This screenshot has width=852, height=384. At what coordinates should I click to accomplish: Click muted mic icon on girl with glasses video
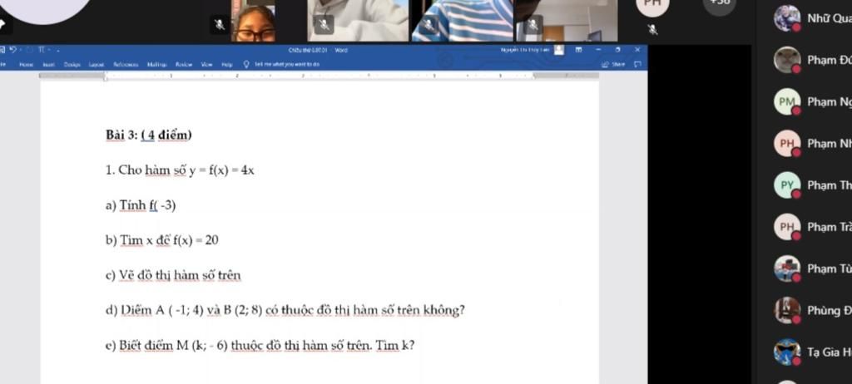click(219, 24)
